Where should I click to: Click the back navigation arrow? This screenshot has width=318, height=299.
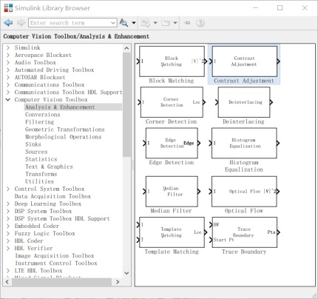click(8, 23)
